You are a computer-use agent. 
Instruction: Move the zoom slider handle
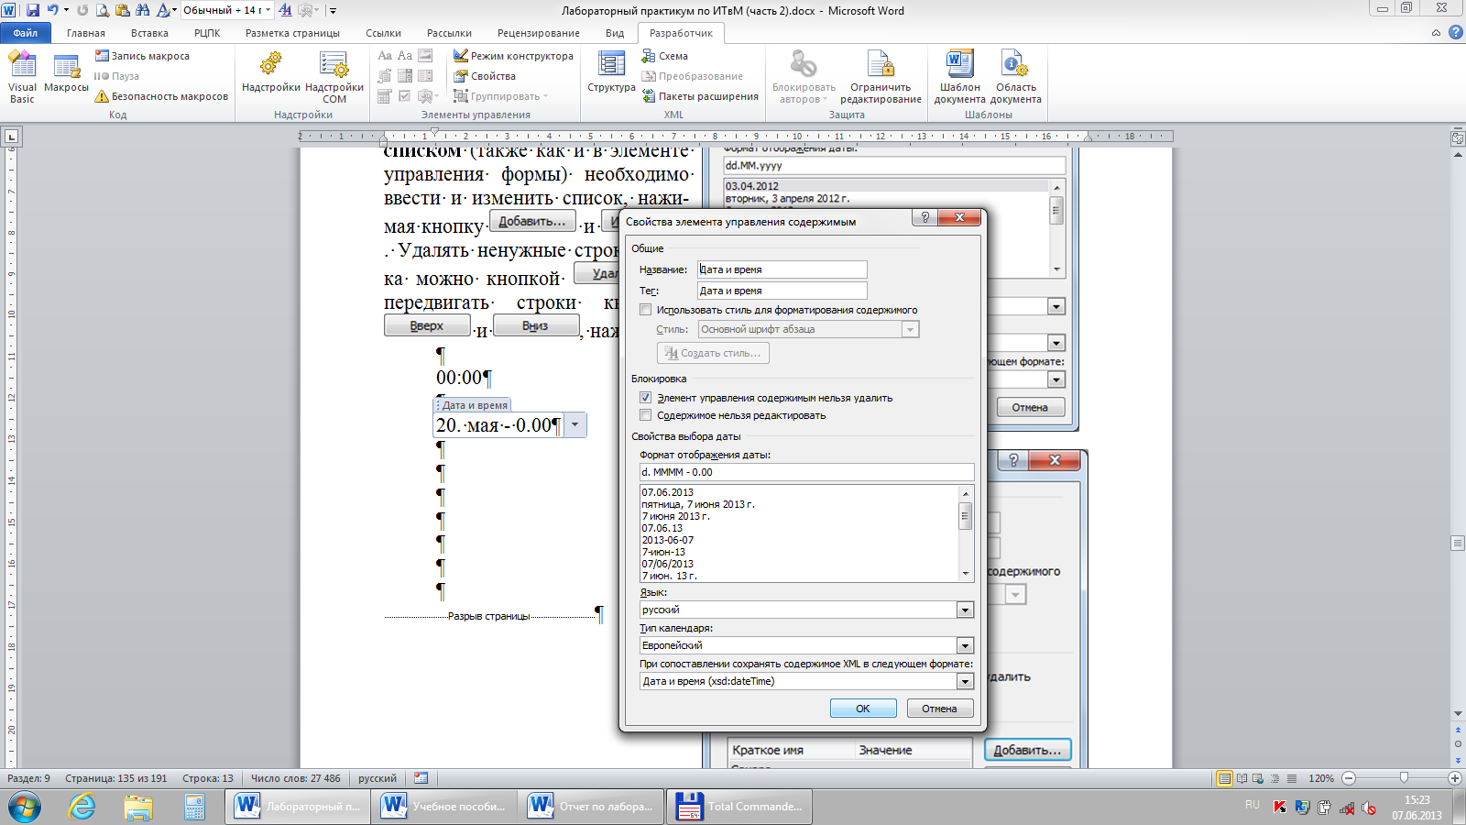click(x=1404, y=777)
